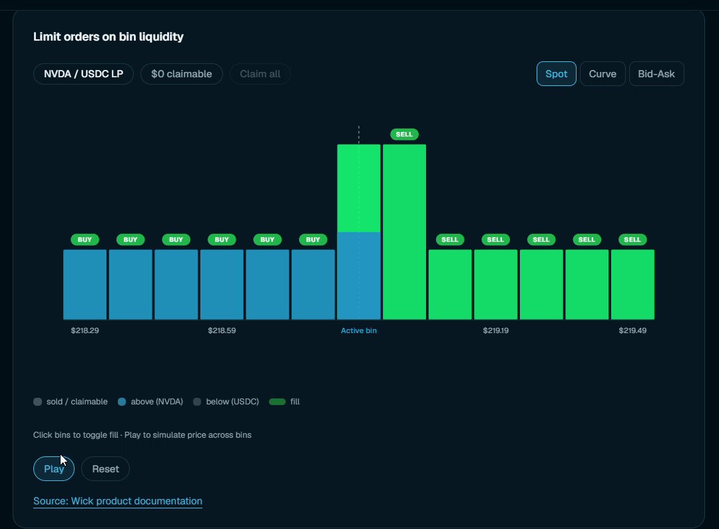
Task: Click the SELL badge above the tallest bin
Action: pos(405,135)
